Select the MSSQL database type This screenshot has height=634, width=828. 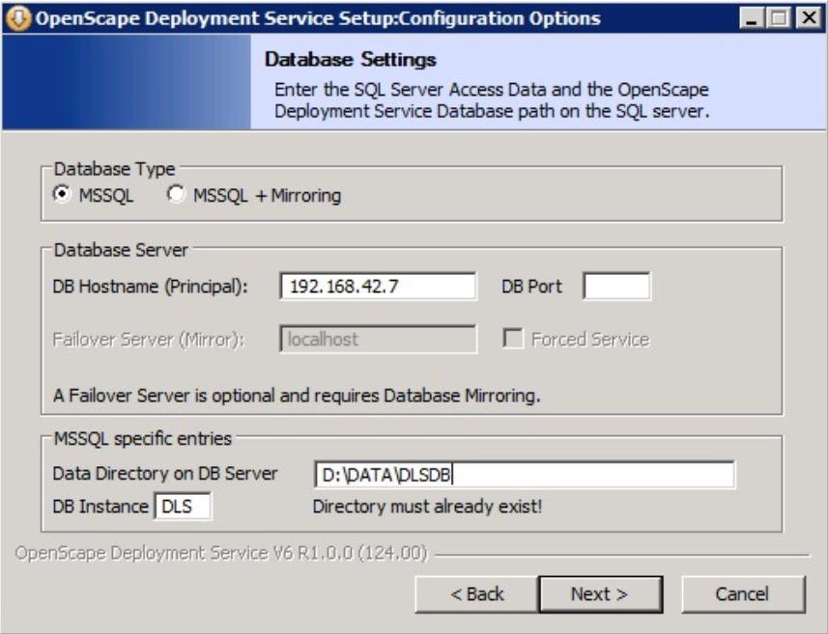tap(62, 195)
